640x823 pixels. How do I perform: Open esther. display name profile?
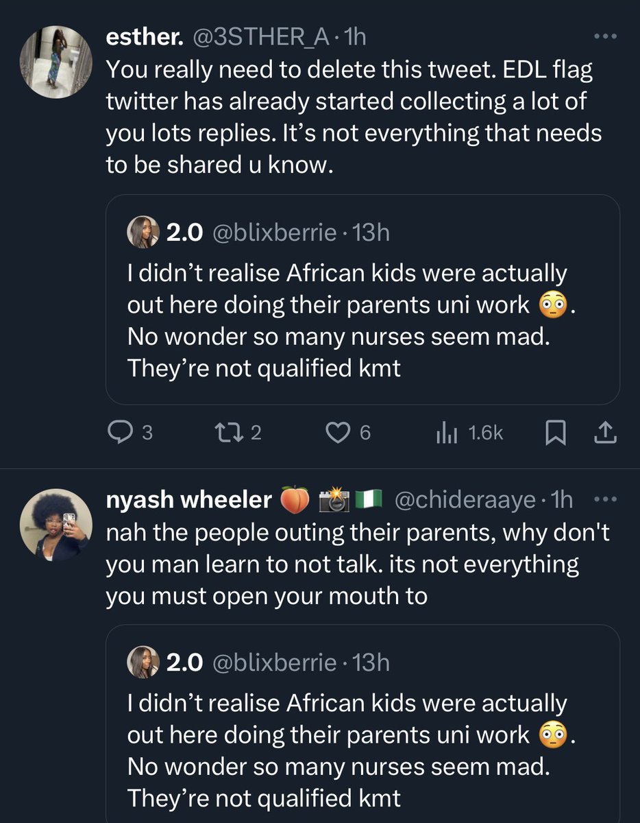tap(144, 38)
